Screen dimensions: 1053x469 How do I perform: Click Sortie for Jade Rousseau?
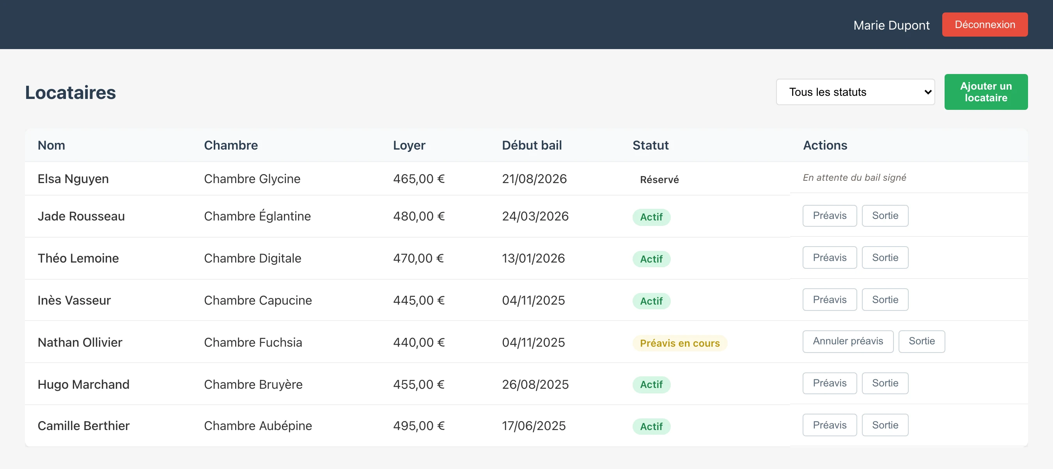pos(885,215)
